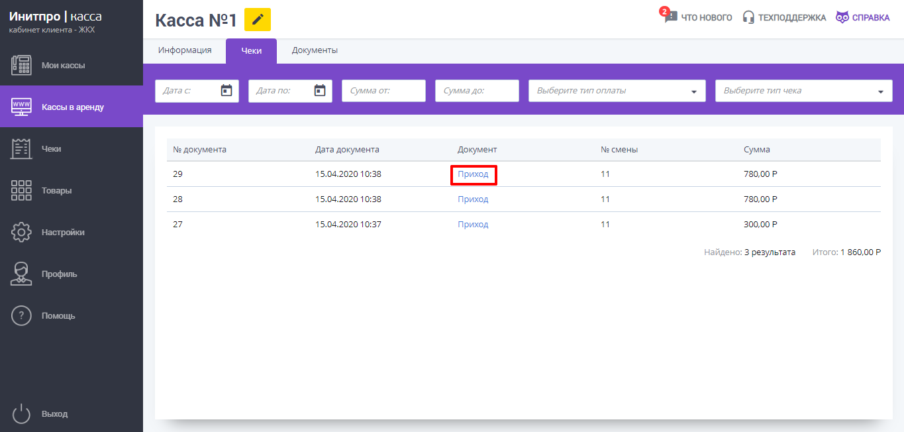Screen dimensions: 904x432
Task: Click the № документа column header
Action: point(200,150)
